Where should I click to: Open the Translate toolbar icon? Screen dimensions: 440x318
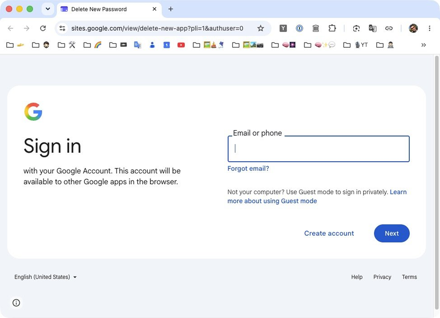click(x=372, y=28)
